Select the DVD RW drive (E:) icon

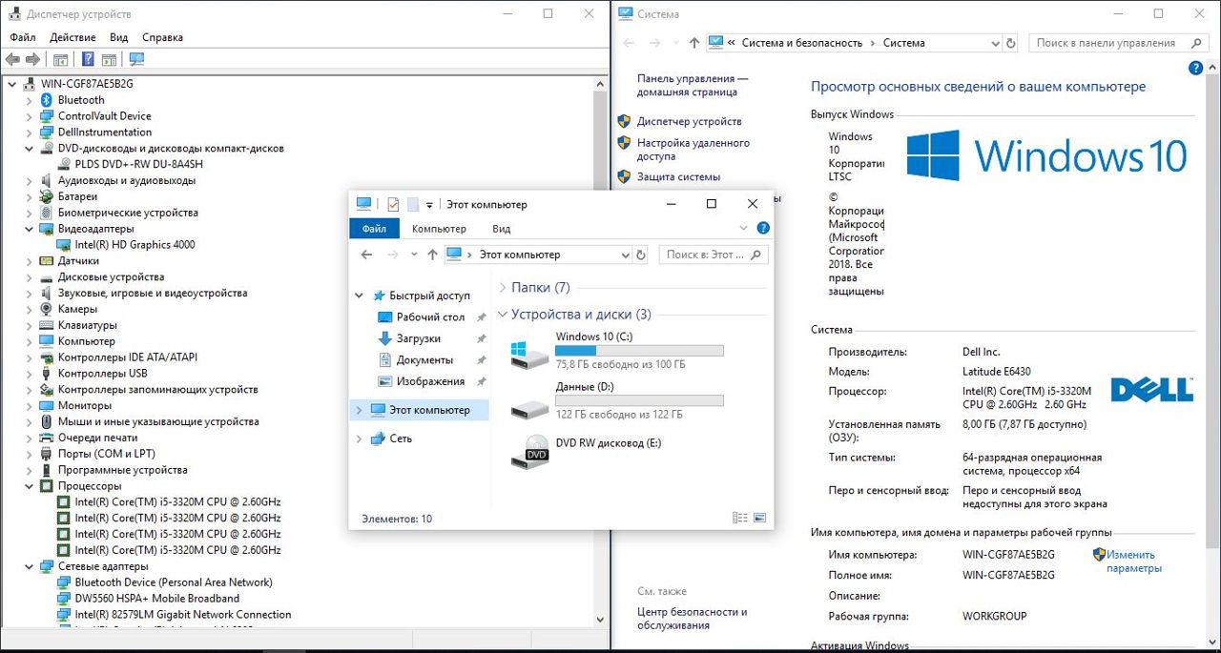click(x=537, y=450)
